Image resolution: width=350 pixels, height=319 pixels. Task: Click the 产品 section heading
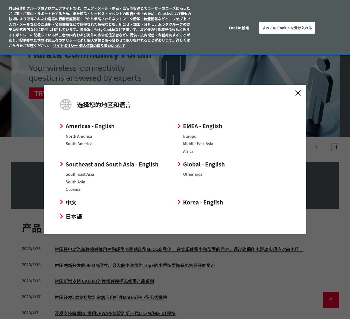(x=32, y=228)
